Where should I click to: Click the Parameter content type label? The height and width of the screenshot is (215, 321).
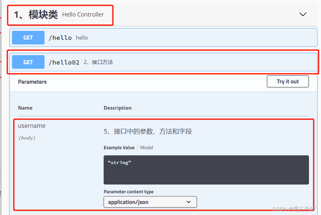coord(129,192)
